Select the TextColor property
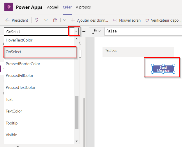182x147 pixels. (39, 111)
